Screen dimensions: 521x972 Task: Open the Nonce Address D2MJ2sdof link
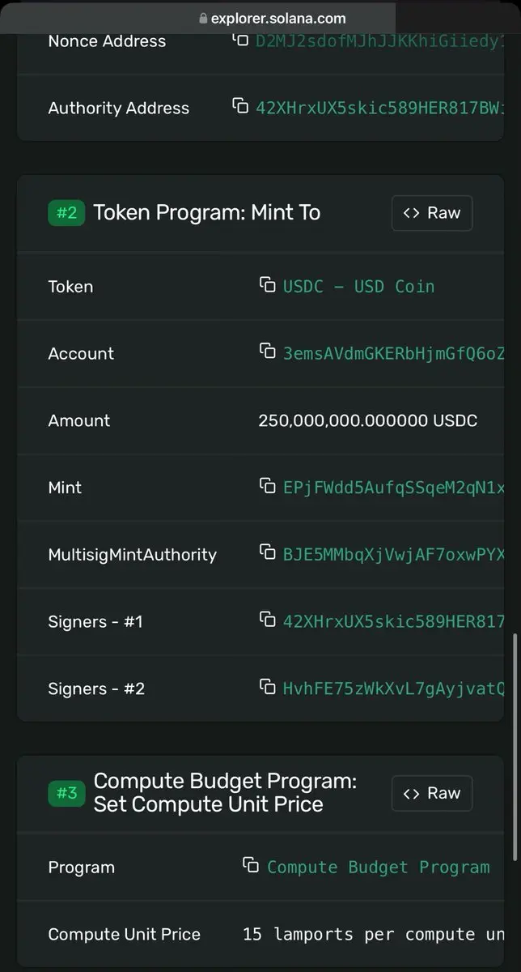(x=379, y=41)
